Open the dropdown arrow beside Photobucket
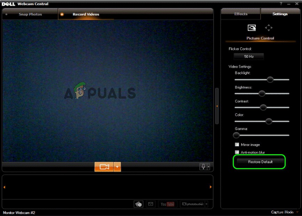 tap(206, 204)
